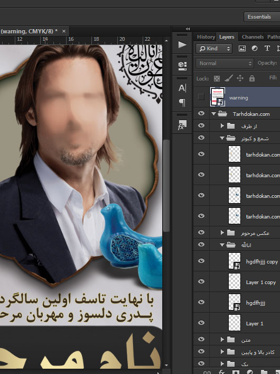Filter layers by pixel layers icon
Image resolution: width=280 pixels, height=374 pixels.
click(x=242, y=49)
